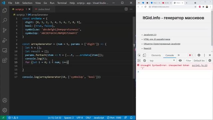Select Spaces: 2 indentation setting
Viewport: 213px width, 120px height.
pyautogui.click(x=69, y=118)
